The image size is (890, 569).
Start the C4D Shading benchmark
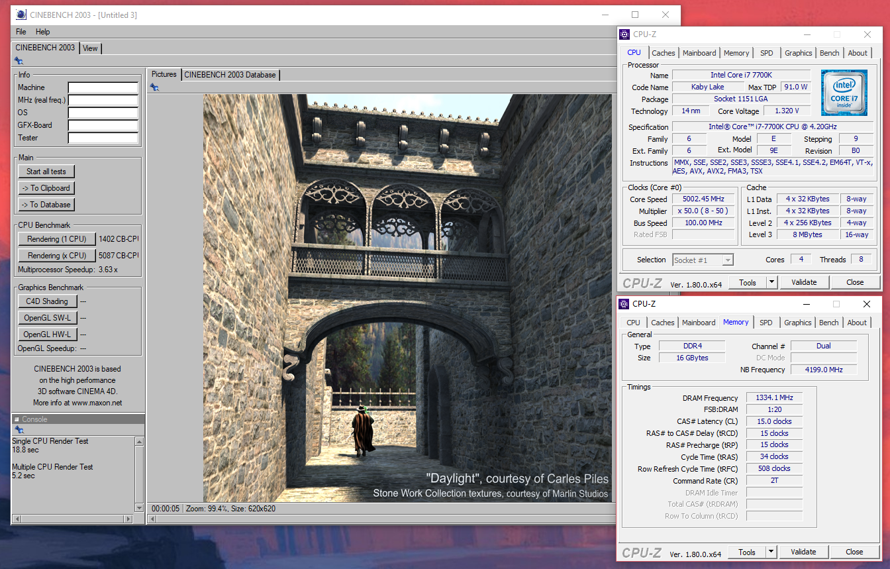[47, 301]
